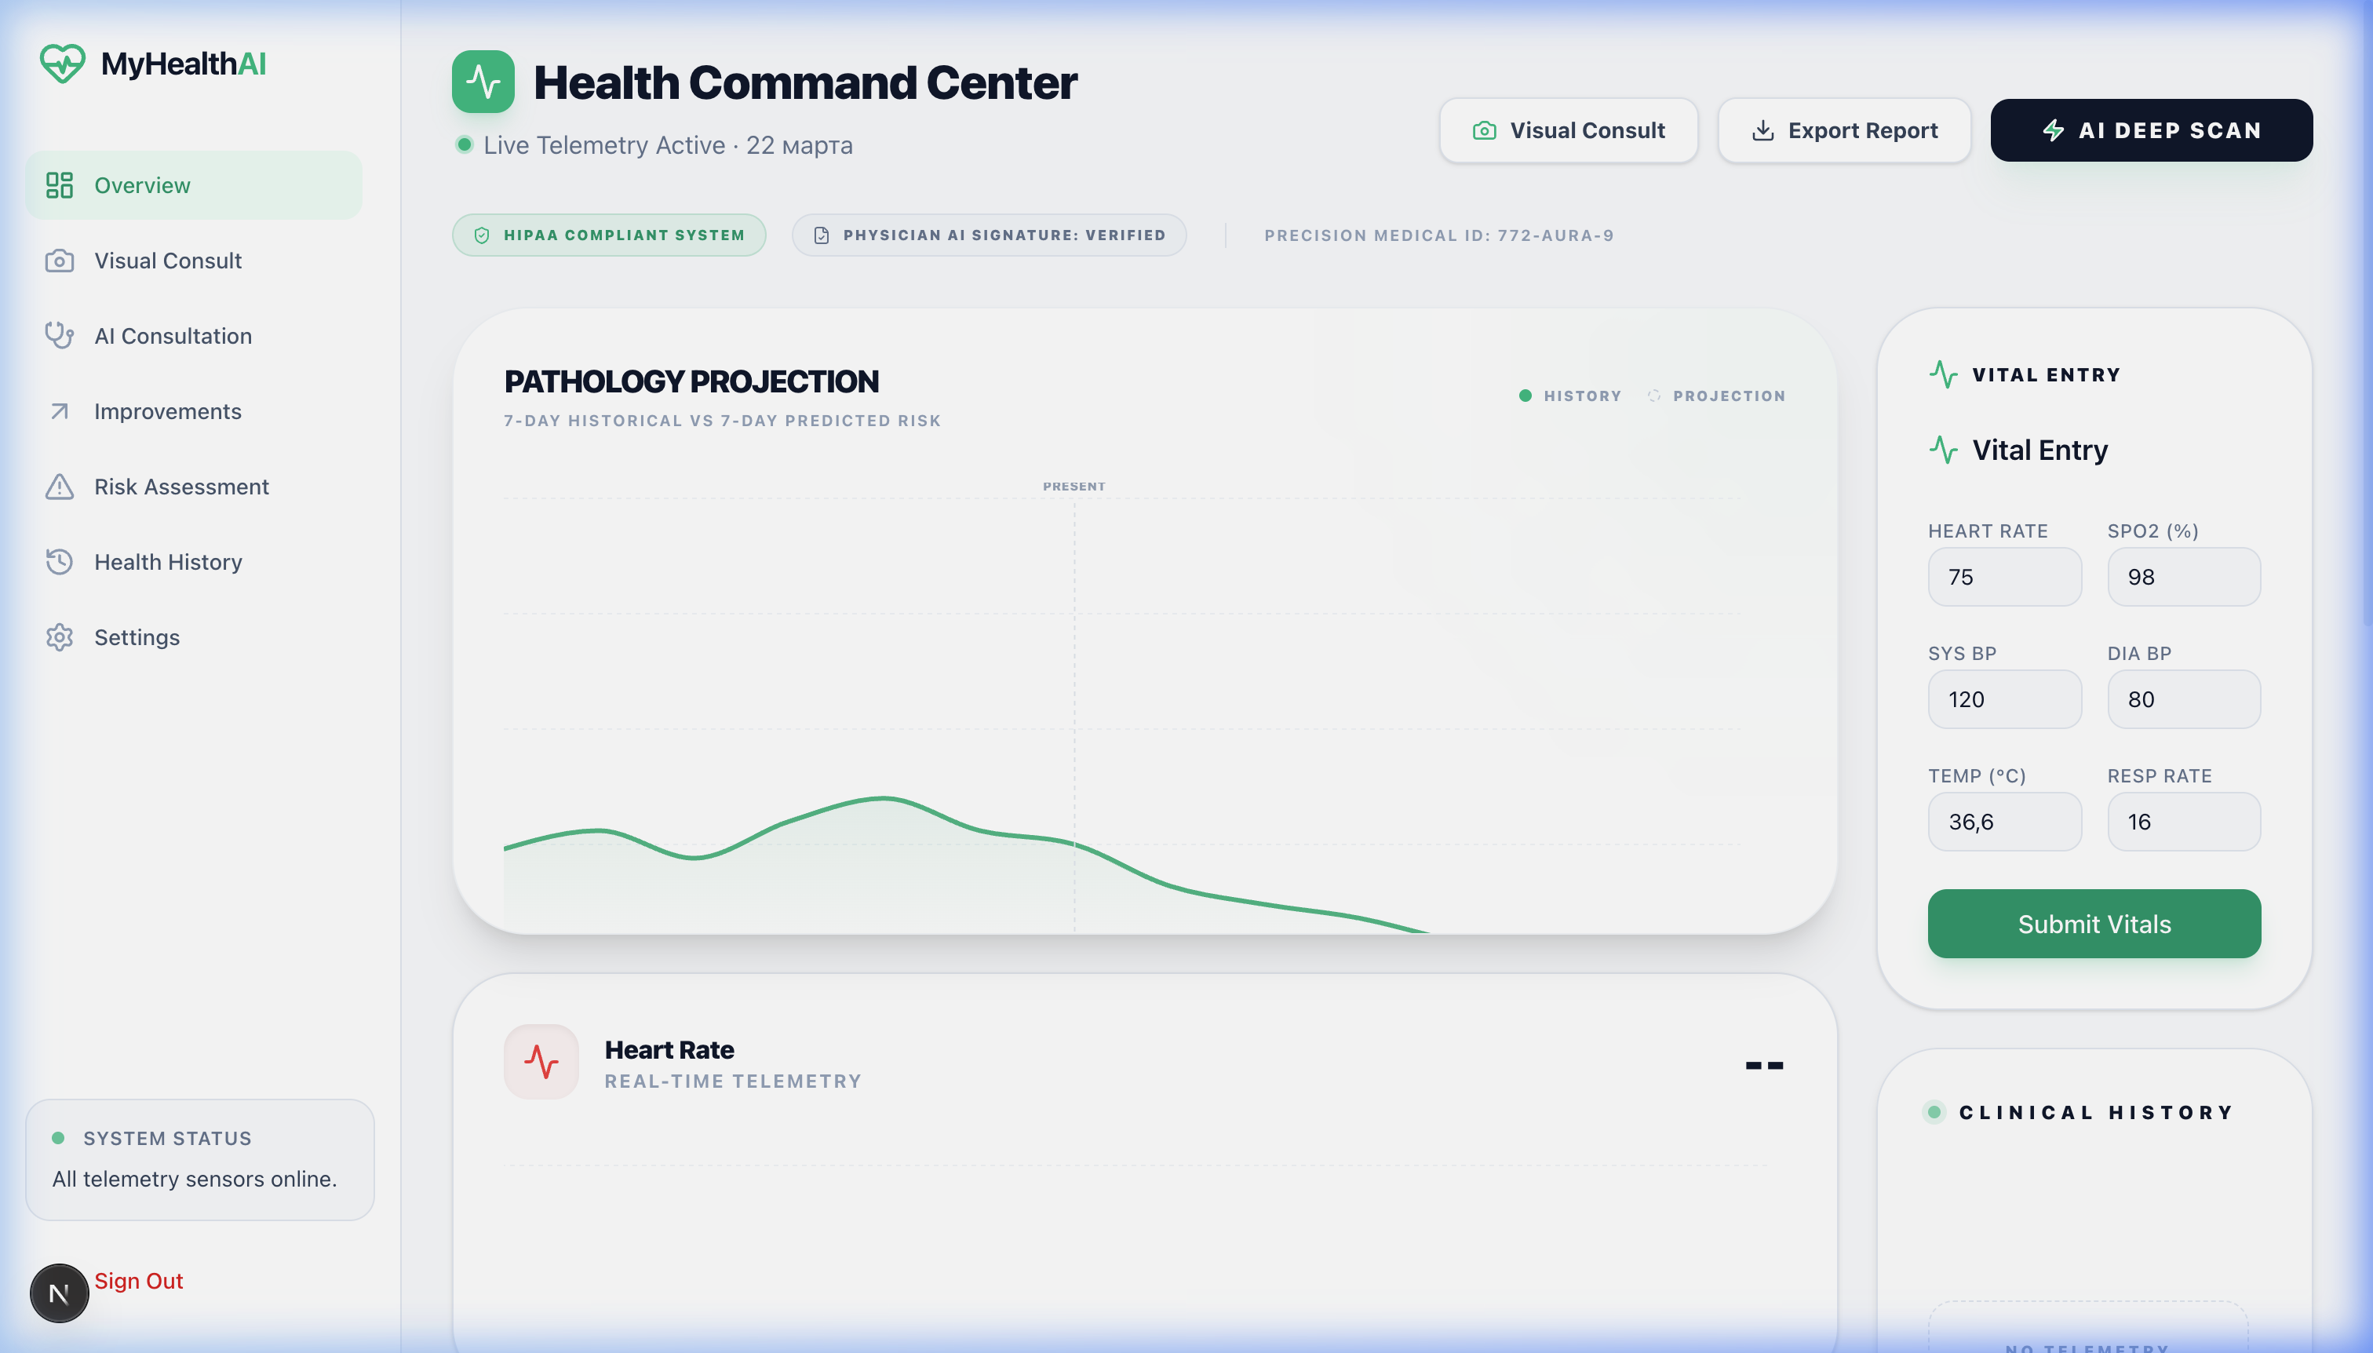Image resolution: width=2373 pixels, height=1353 pixels.
Task: Click the camera icon in the Visual Consult sidebar item
Action: click(x=60, y=261)
